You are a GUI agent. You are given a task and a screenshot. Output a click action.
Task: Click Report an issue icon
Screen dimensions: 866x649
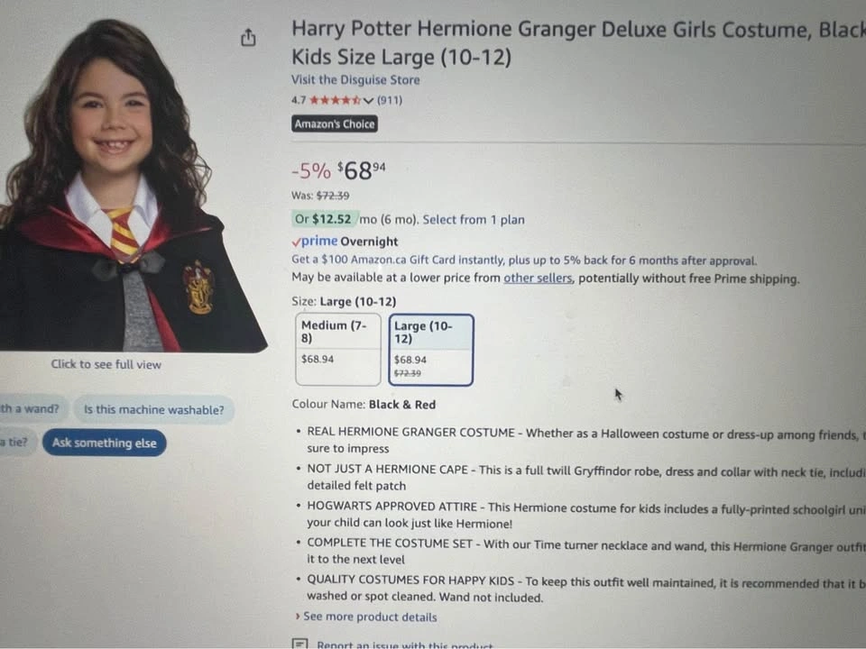tap(299, 644)
